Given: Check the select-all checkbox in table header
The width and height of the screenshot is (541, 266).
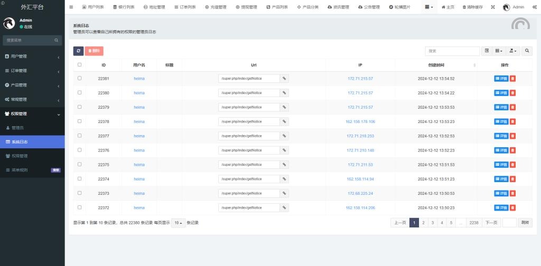Looking at the screenshot, I should coord(80,65).
